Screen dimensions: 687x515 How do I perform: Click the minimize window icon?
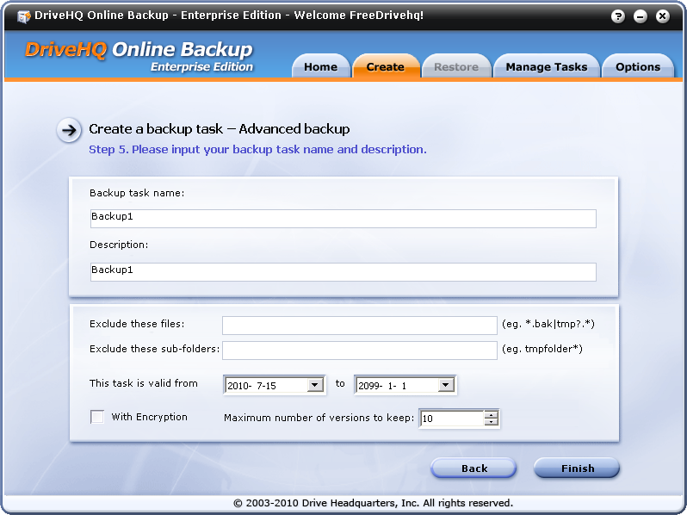coord(640,16)
